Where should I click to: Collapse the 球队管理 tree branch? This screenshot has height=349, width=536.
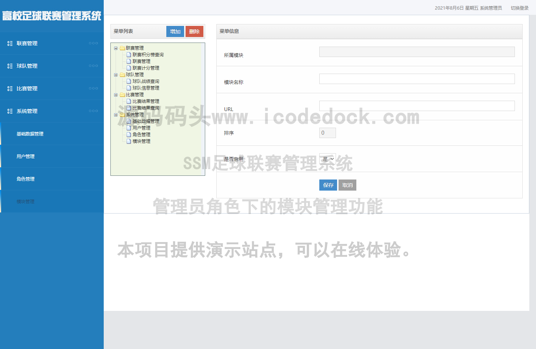click(116, 74)
